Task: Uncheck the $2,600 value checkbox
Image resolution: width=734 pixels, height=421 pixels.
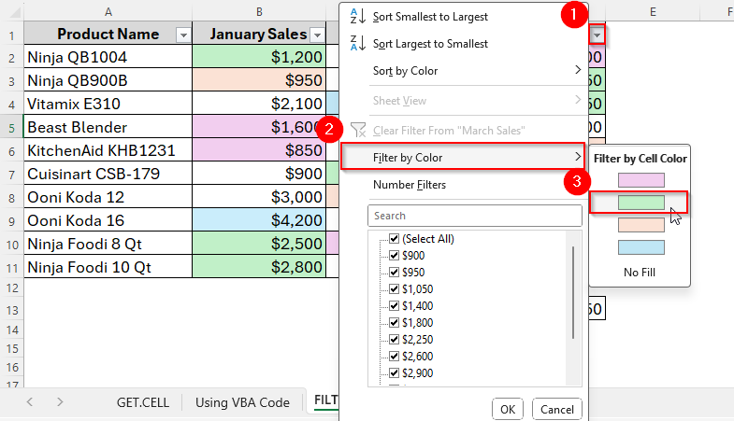Action: point(394,357)
